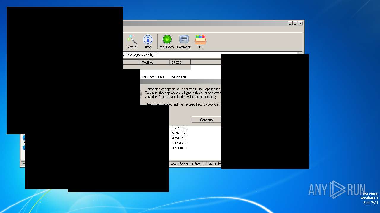Image resolution: width=380 pixels, height=213 pixels.
Task: Maximize the WinRAR window
Action: click(295, 23)
